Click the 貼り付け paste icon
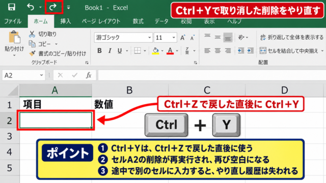326x183 pixels. click(x=14, y=38)
